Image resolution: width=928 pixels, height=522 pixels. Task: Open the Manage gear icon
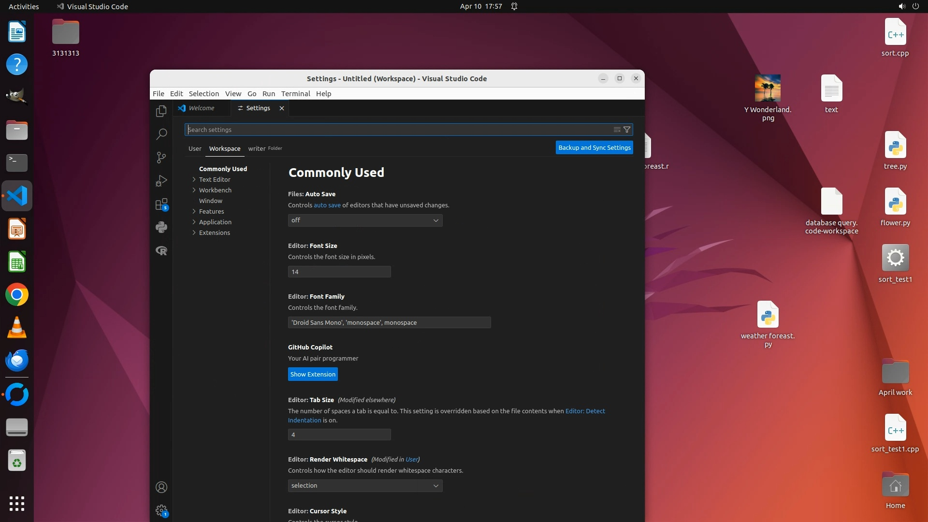click(161, 510)
